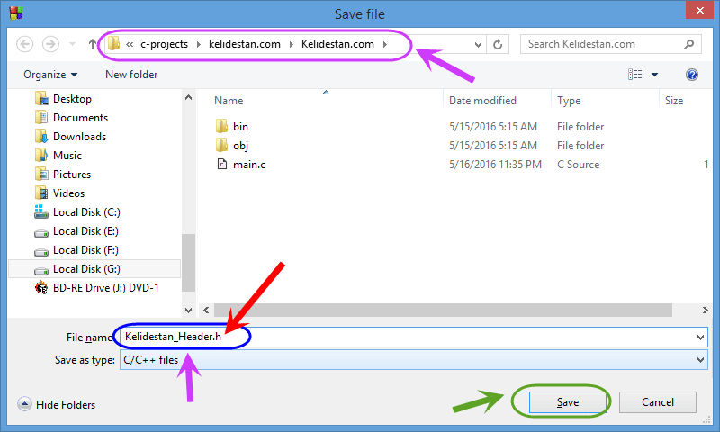This screenshot has height=432, width=720.
Task: Select Downloads in the navigation pane
Action: coord(79,136)
